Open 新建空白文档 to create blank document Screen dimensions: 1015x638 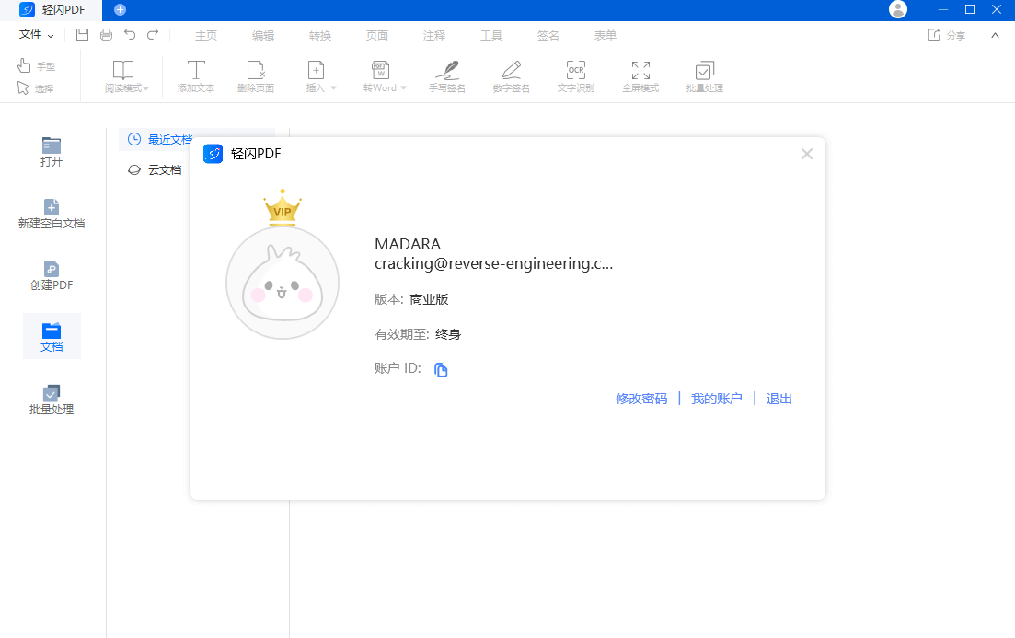51,212
